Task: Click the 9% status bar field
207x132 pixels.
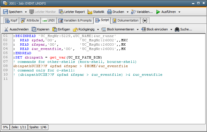Action: 5,127
